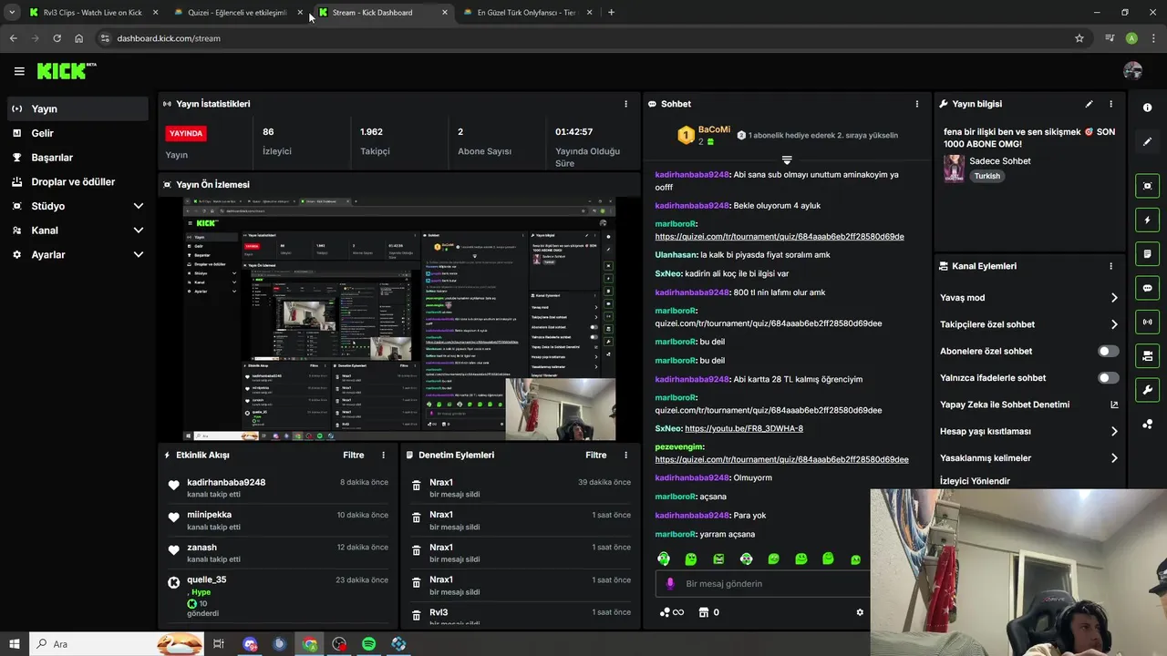The image size is (1167, 656).
Task: Open Filtre in Etkinlik Akışı panel
Action: tap(354, 455)
